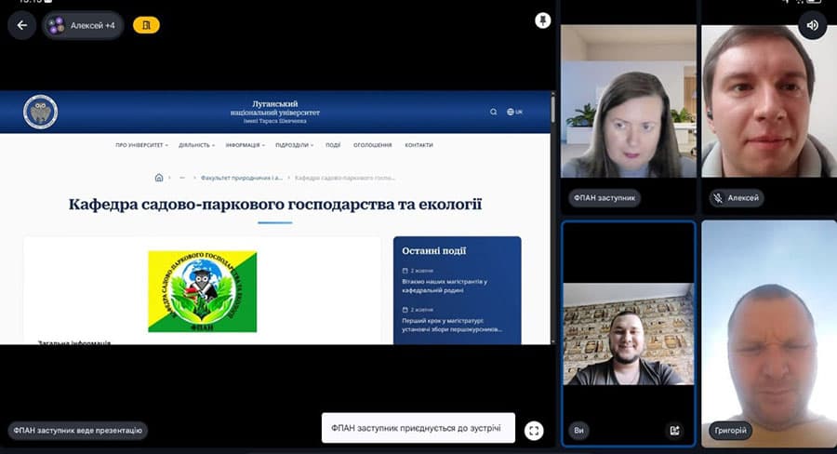Viewport: 837px width, 454px height.
Task: Open participants list via 'Алексей +4' chip
Action: 83,25
